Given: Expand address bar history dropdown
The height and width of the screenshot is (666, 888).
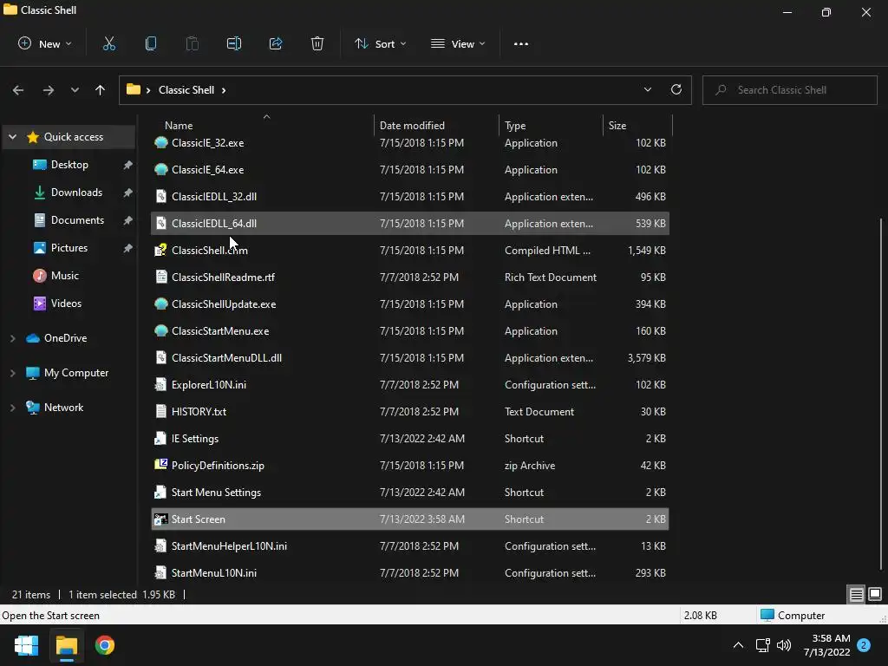Looking at the screenshot, I should pos(647,89).
